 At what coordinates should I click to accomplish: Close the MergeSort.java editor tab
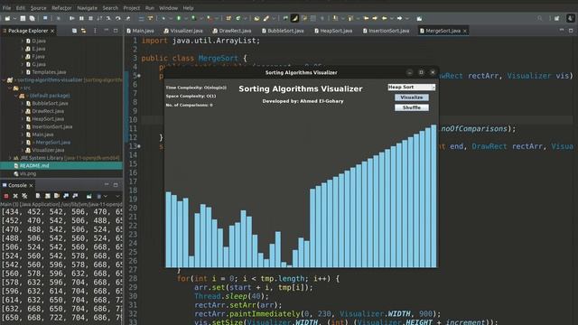pos(465,31)
